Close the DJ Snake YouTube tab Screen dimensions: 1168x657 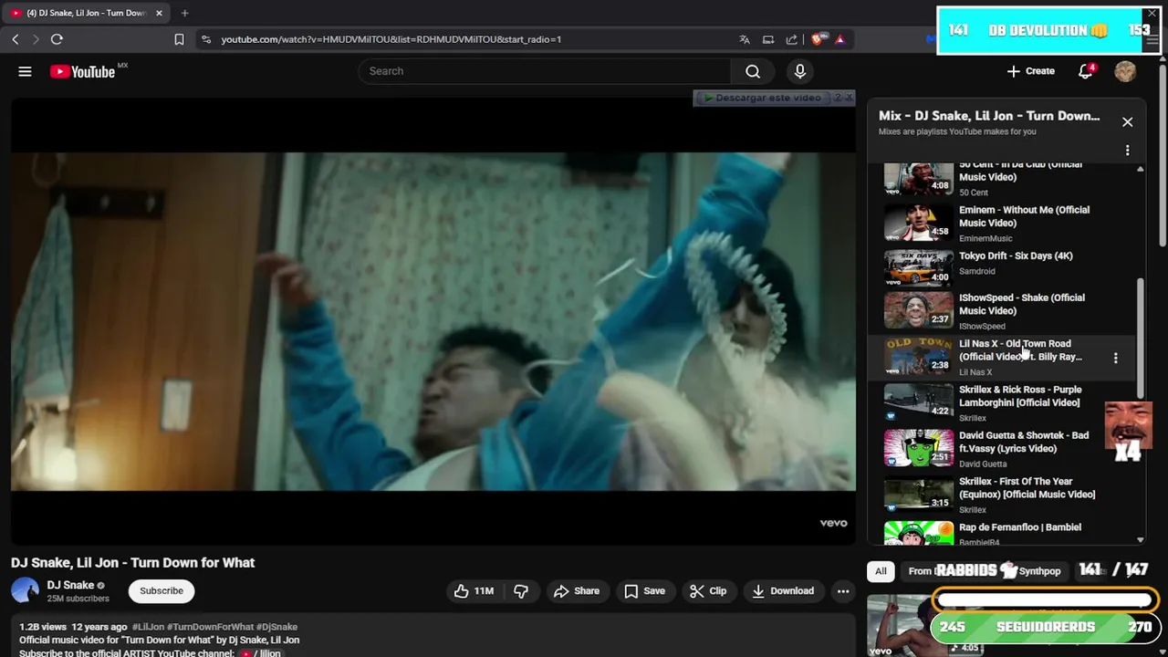point(159,13)
